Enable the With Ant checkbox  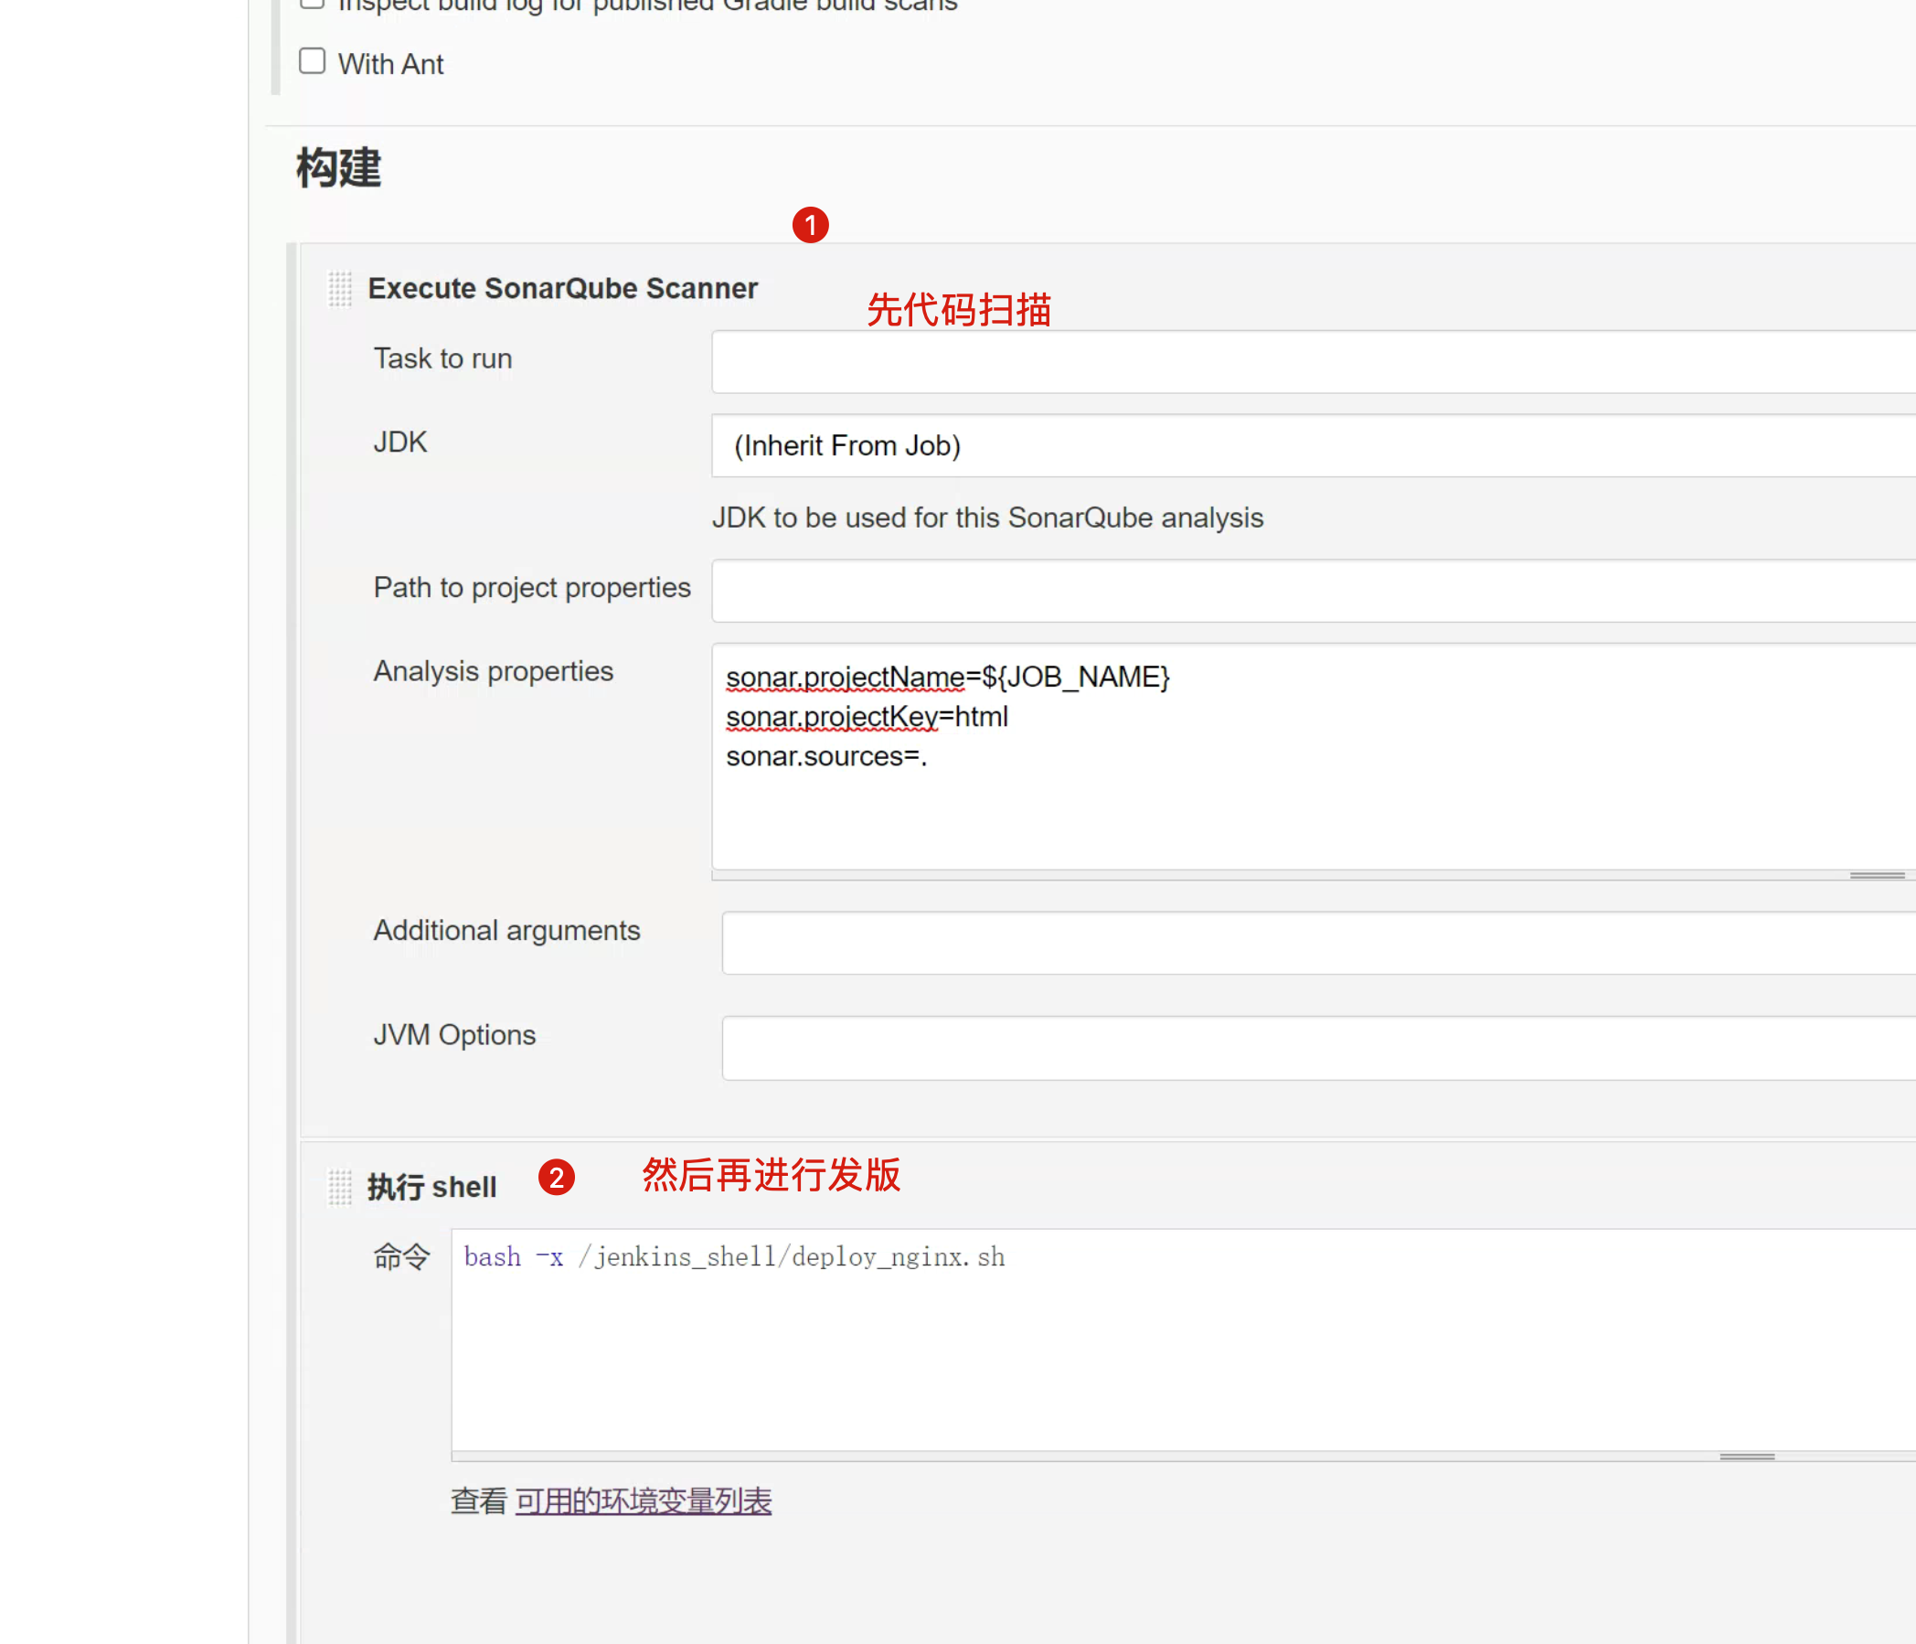pos(313,62)
